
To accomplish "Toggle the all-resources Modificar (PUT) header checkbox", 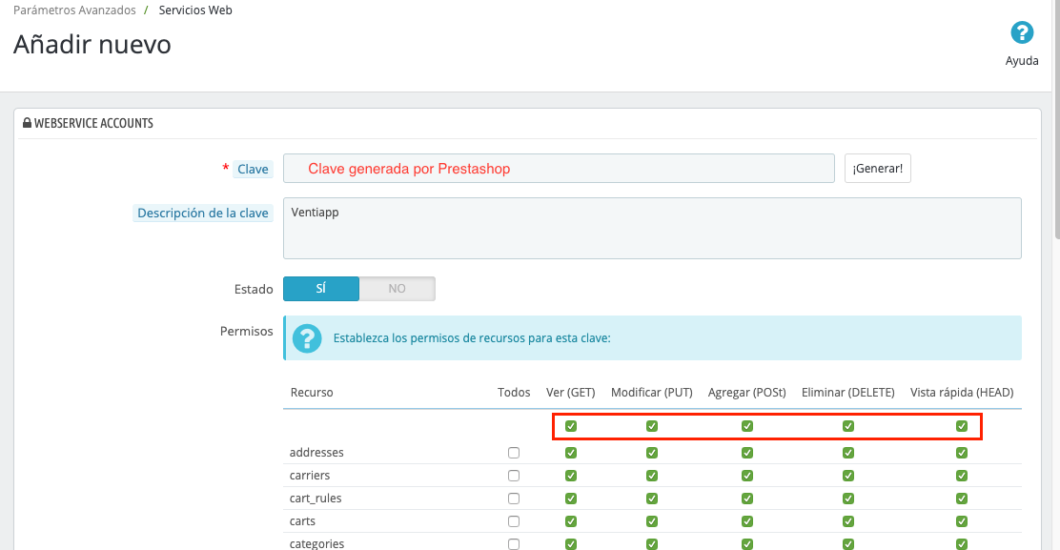I will tap(652, 426).
